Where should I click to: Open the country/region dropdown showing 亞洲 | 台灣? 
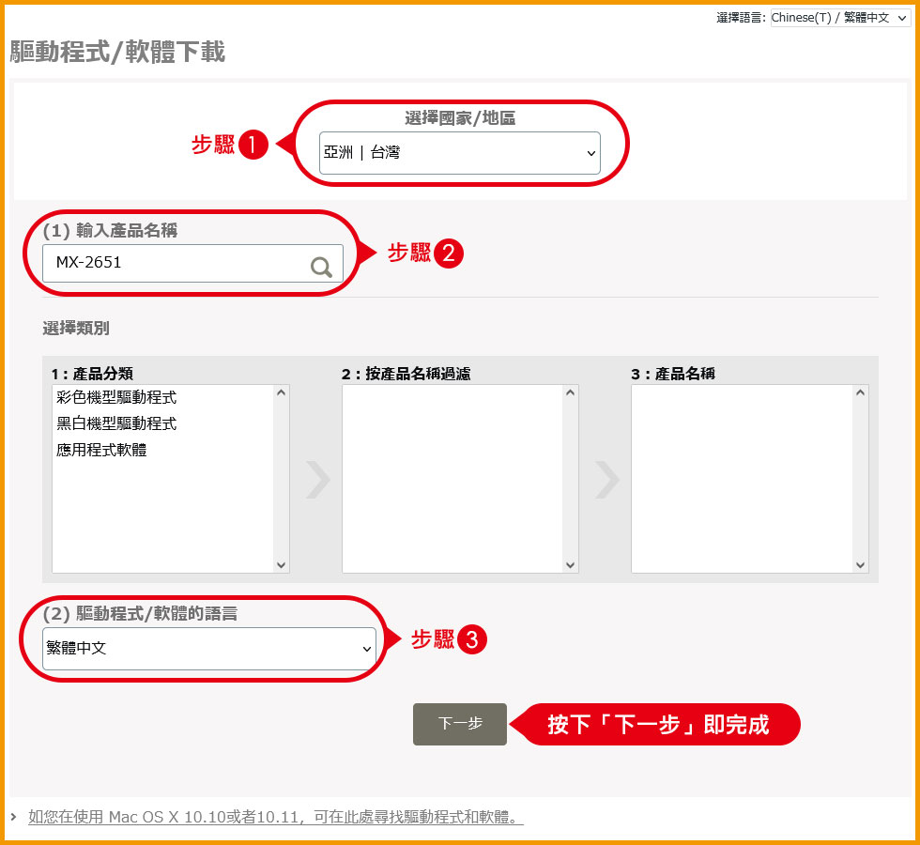459,153
